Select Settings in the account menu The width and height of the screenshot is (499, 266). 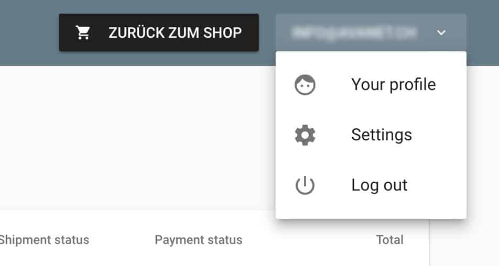point(371,135)
